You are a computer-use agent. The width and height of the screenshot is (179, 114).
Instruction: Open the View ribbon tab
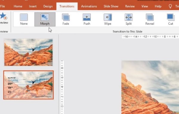tap(145, 6)
